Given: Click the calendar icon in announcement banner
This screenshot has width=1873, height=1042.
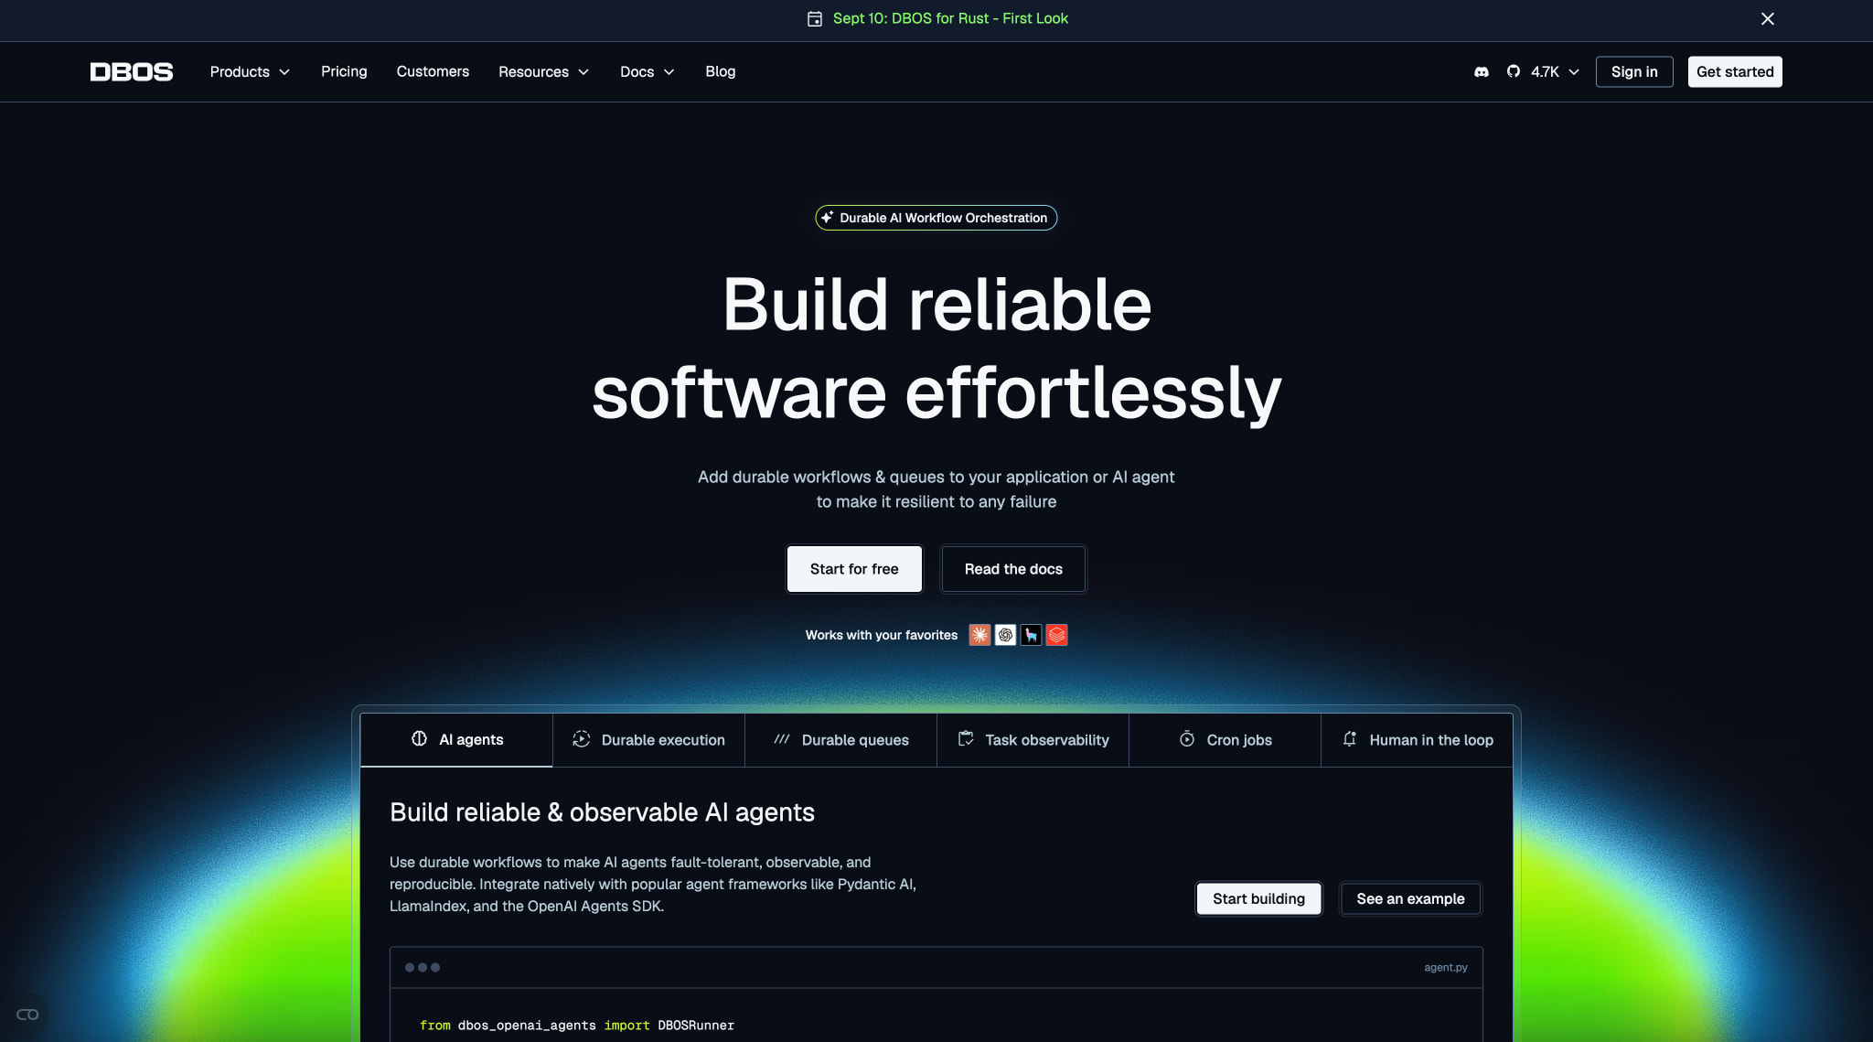Looking at the screenshot, I should click(x=814, y=18).
